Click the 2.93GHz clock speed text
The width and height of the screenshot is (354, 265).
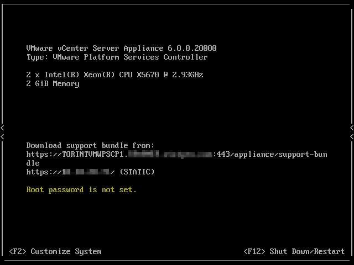(188, 75)
